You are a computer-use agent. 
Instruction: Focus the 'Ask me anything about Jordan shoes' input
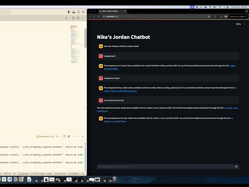coord(166,167)
